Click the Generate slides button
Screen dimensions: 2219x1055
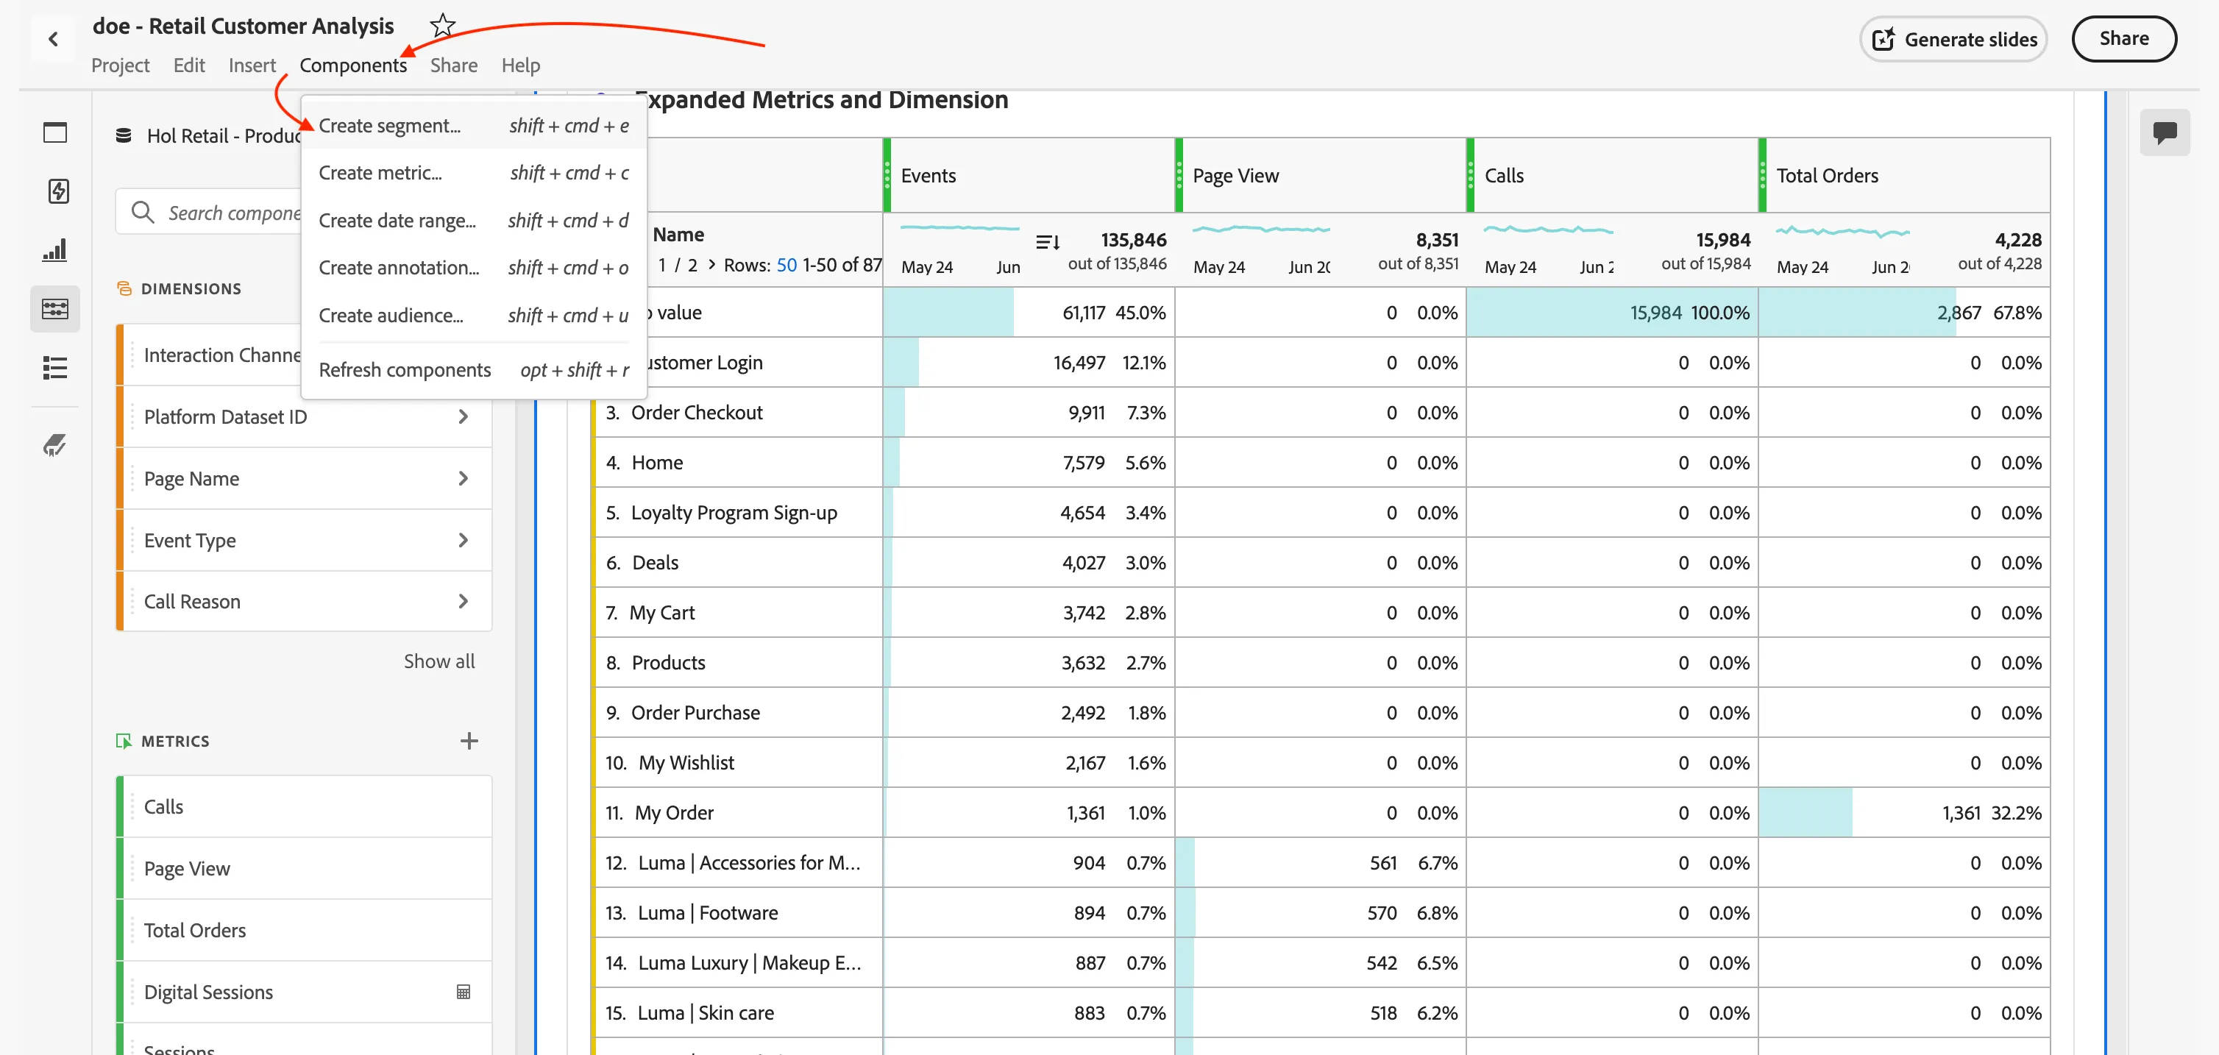[1953, 39]
